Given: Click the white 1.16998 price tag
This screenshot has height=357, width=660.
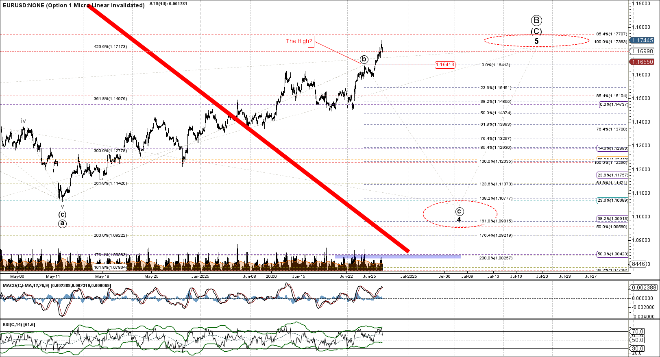Looking at the screenshot, I should (x=643, y=51).
